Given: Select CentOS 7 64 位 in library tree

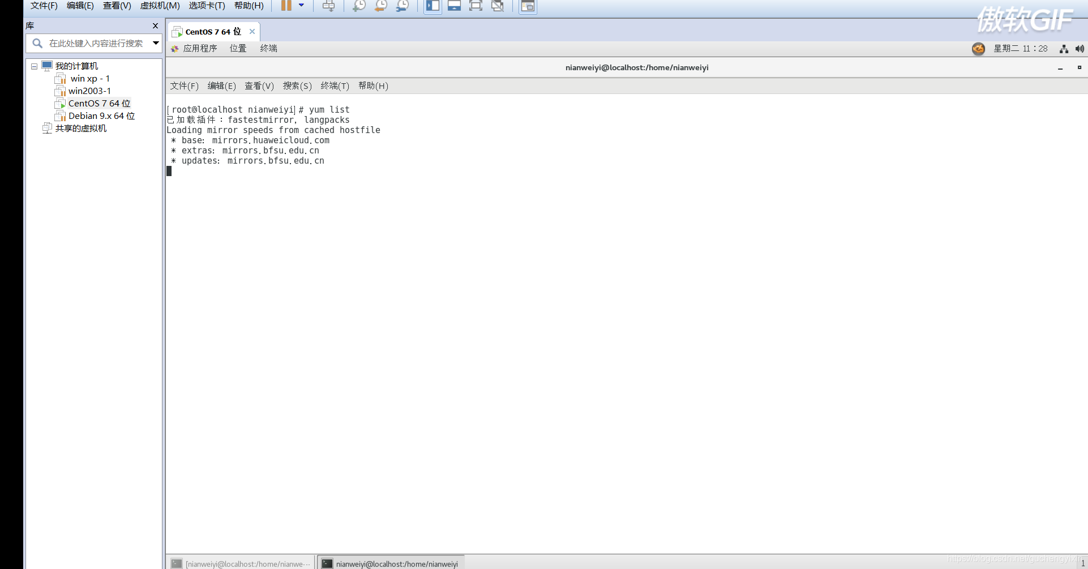Looking at the screenshot, I should pos(99,104).
